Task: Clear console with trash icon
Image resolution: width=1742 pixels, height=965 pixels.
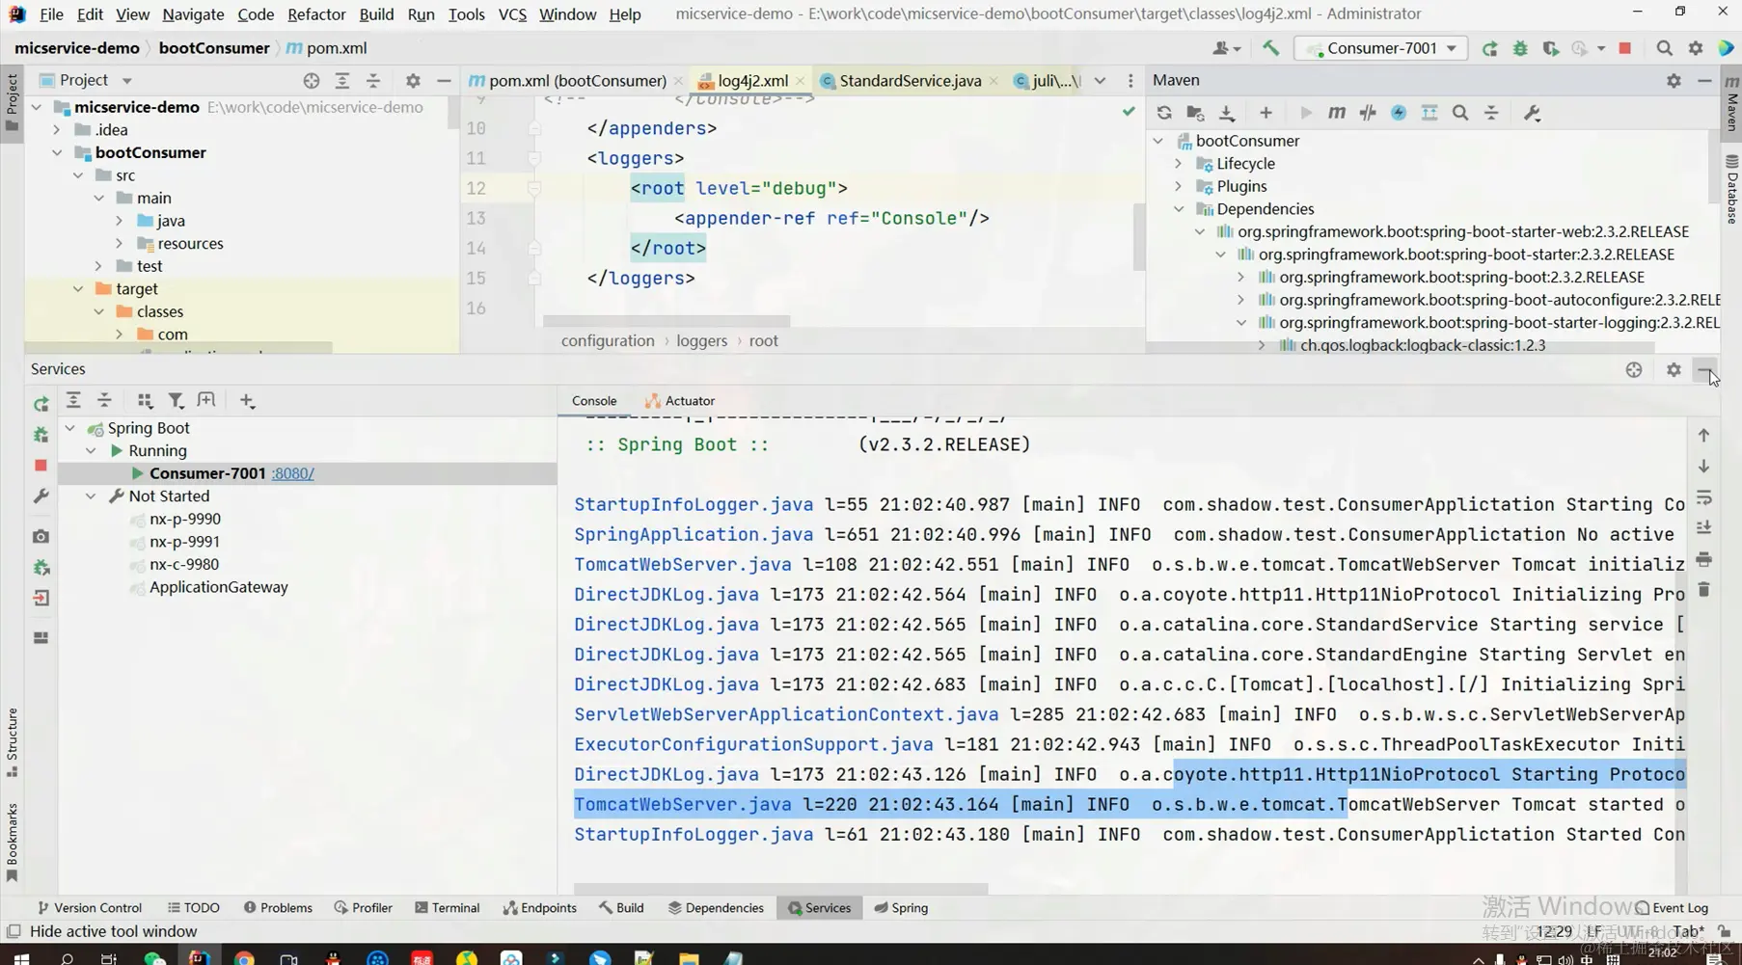Action: point(1704,589)
